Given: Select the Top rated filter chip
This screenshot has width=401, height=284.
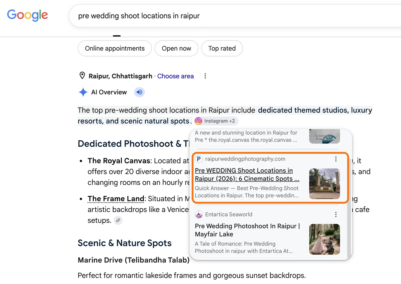Looking at the screenshot, I should tap(222, 48).
